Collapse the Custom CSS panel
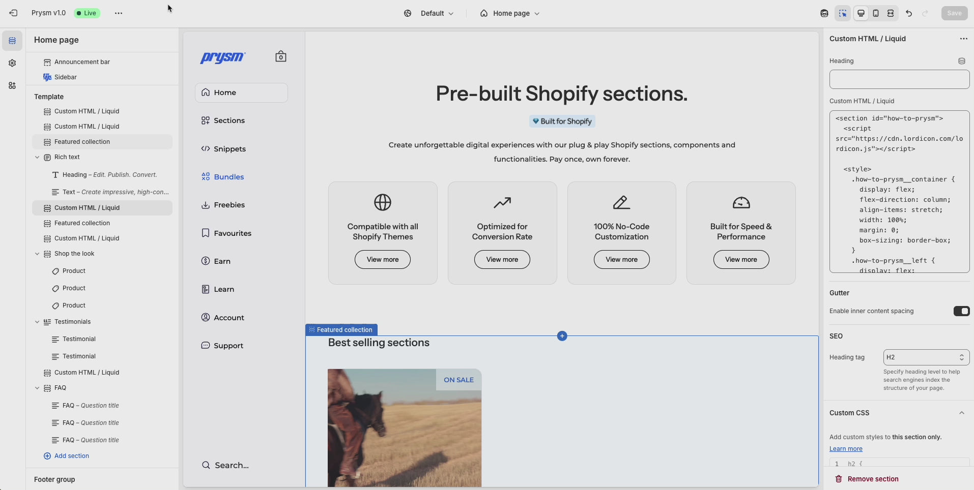The width and height of the screenshot is (974, 490). coord(961,413)
